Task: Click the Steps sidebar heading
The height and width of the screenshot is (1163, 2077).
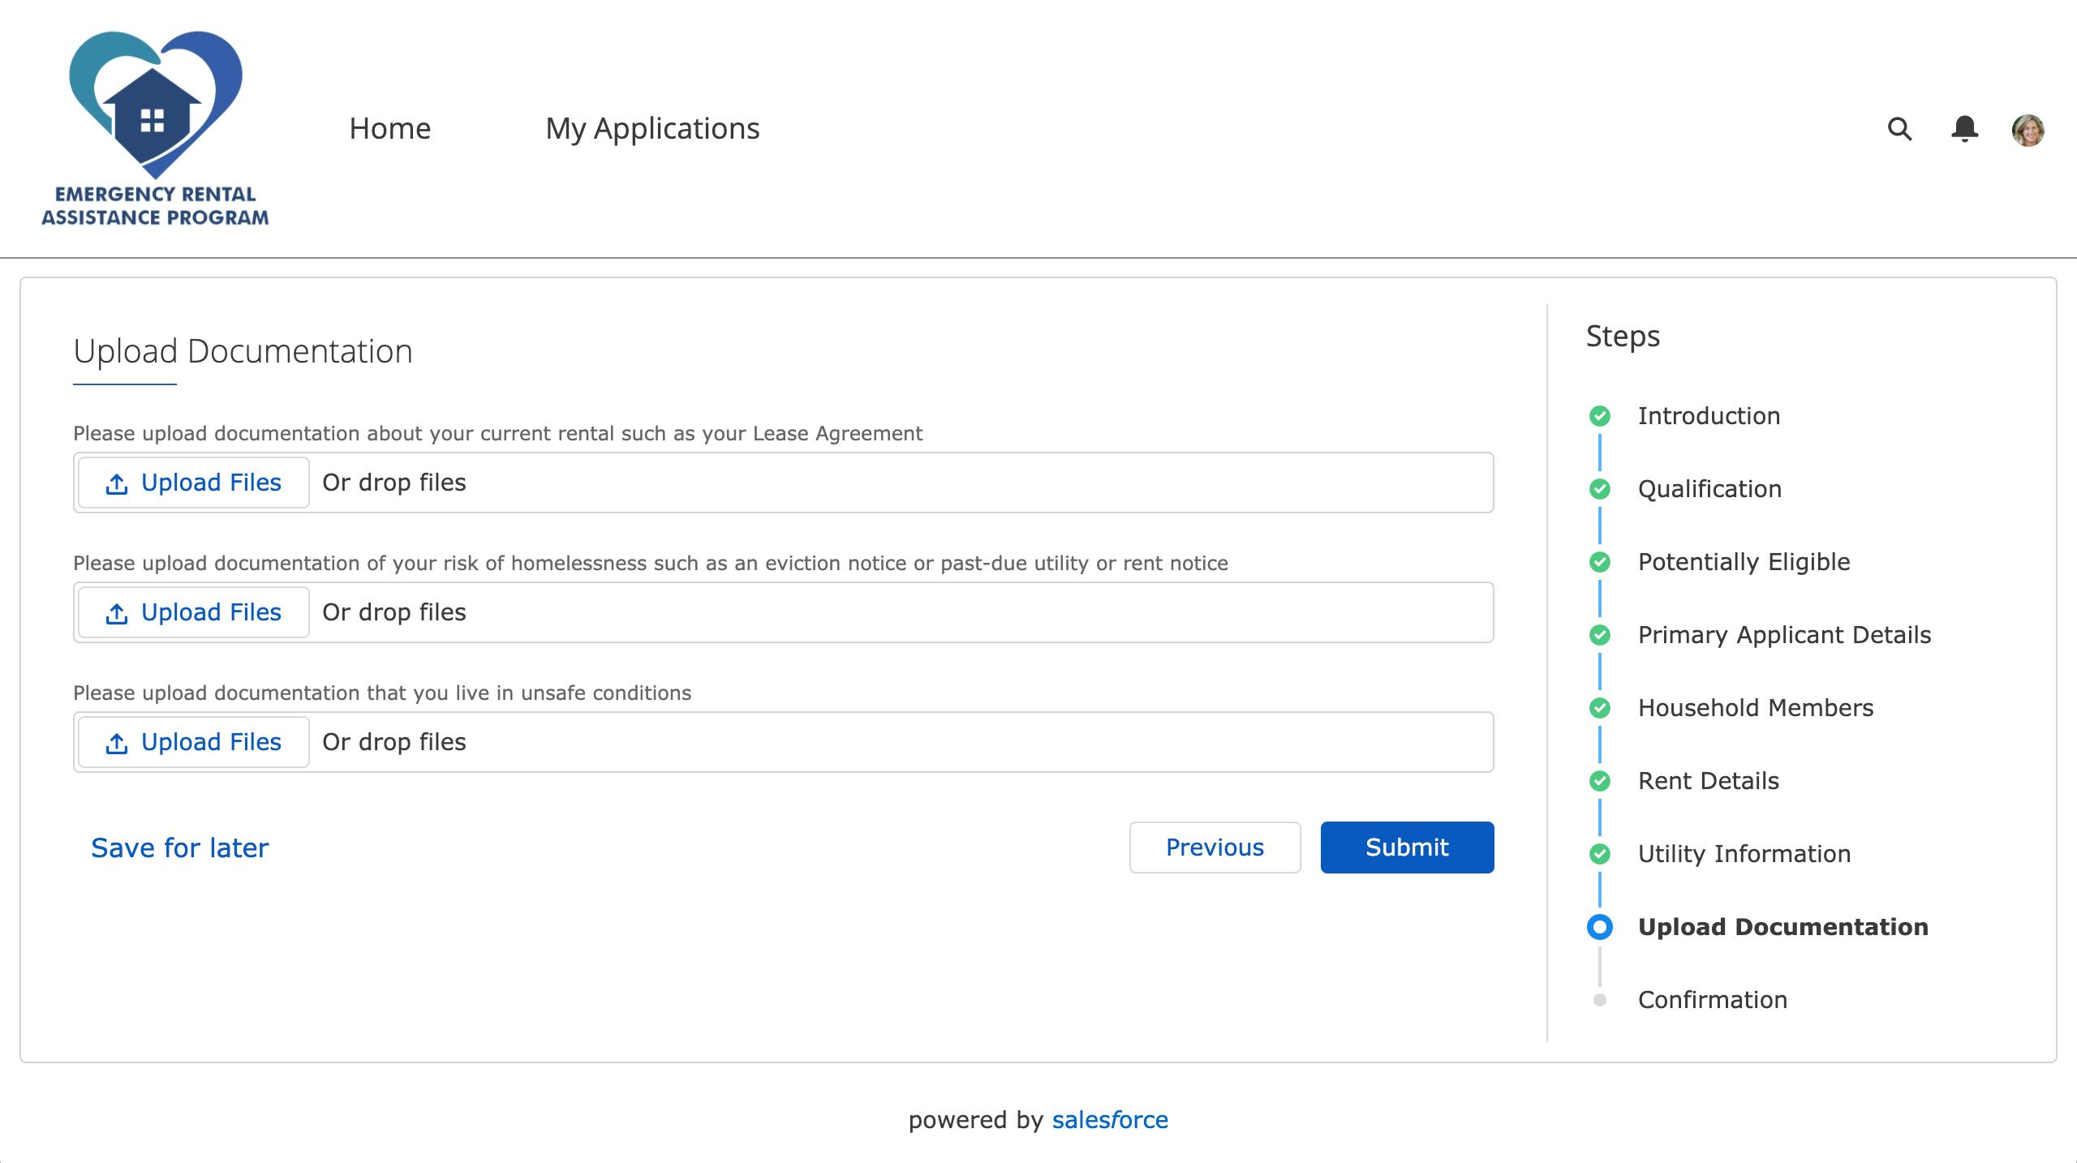Action: coord(1623,336)
